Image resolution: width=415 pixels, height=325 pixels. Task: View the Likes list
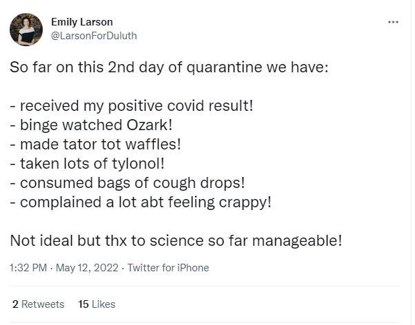[103, 304]
